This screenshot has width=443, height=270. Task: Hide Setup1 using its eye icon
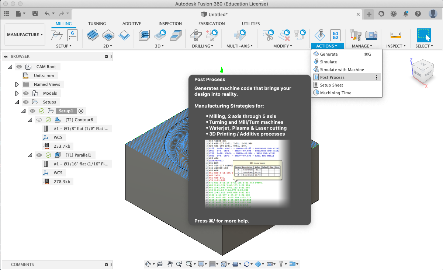(x=32, y=111)
